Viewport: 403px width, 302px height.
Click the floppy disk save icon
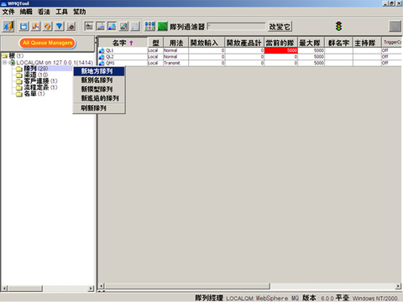click(x=24, y=27)
